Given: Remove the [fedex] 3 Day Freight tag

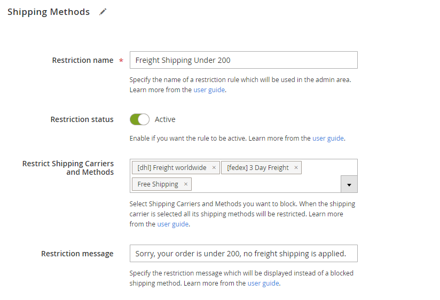Looking at the screenshot, I should [296, 168].
